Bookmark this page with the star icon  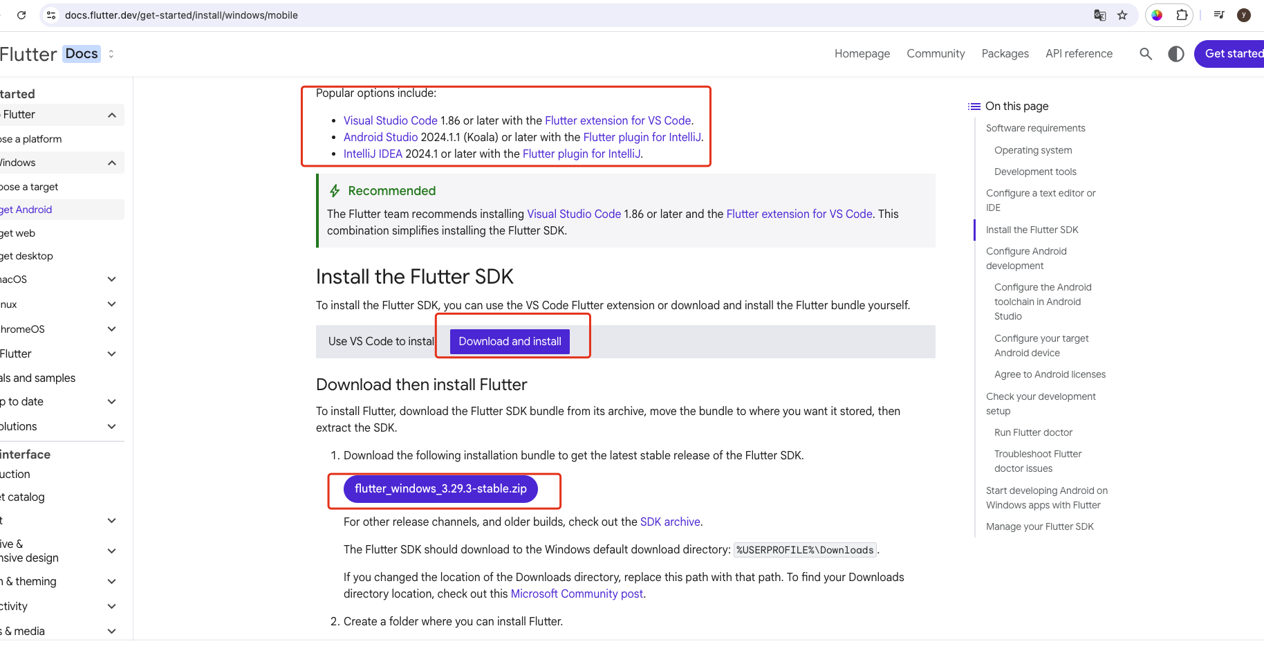click(x=1122, y=15)
